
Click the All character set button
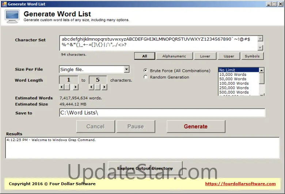[x=145, y=56]
